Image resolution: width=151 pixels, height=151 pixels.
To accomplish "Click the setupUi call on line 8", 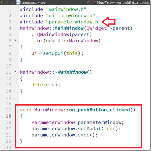I will tap(53, 53).
